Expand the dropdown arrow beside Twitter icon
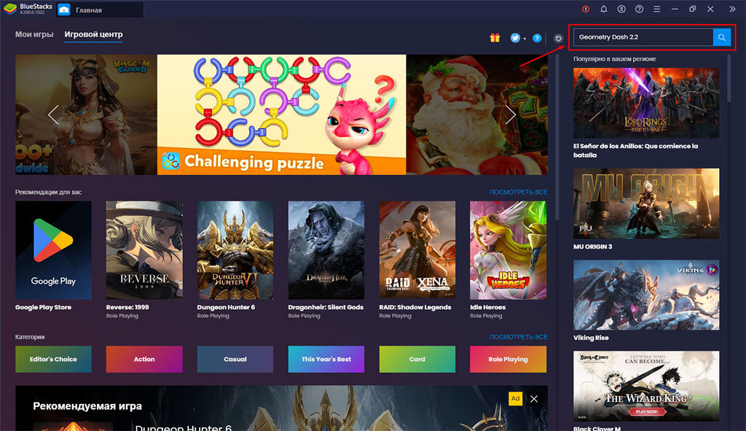The width and height of the screenshot is (746, 431). pyautogui.click(x=525, y=39)
